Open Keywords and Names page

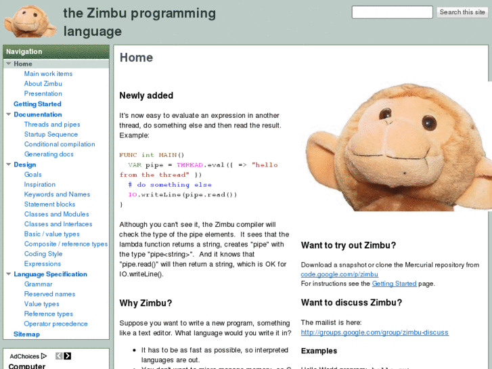point(57,194)
